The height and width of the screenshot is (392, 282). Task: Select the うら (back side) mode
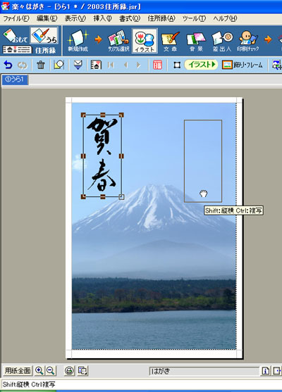pos(44,35)
